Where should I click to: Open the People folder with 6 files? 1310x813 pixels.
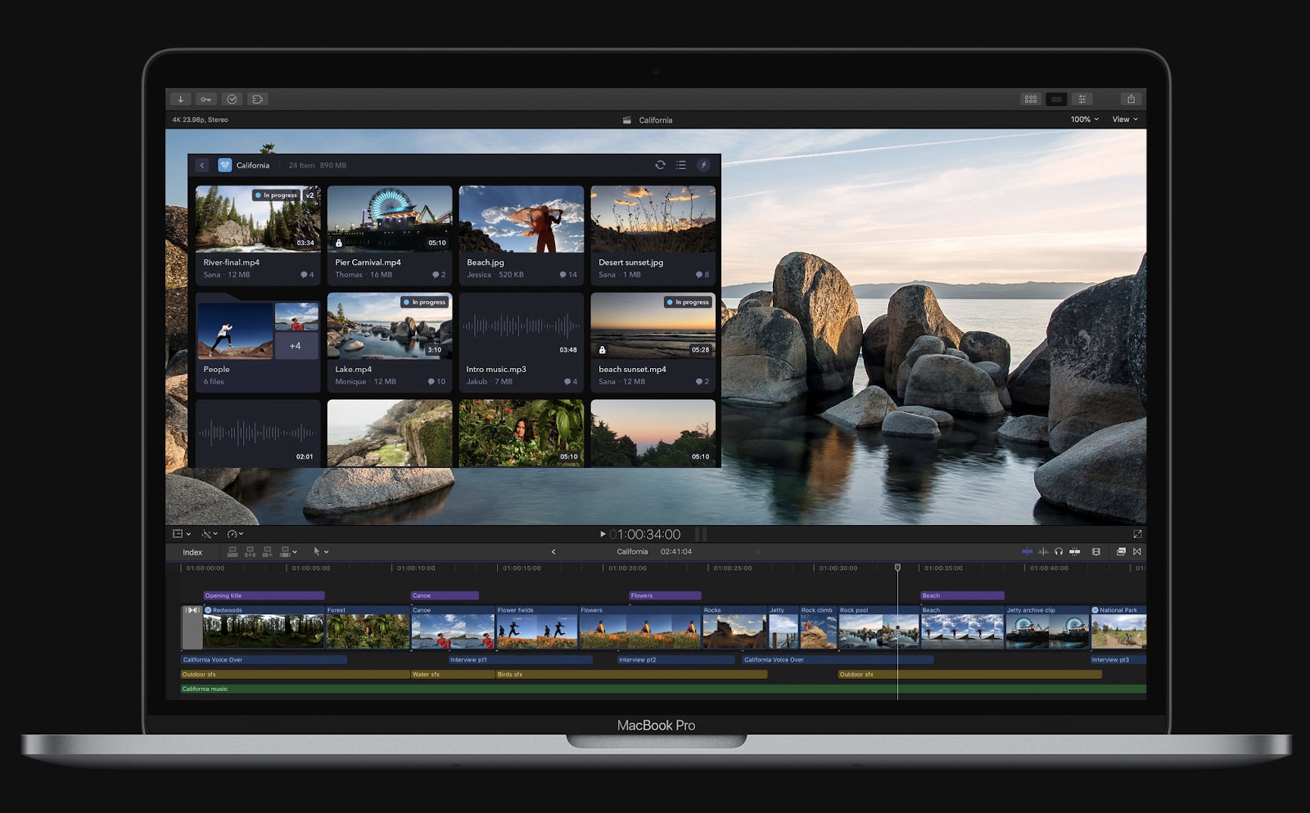pyautogui.click(x=258, y=343)
